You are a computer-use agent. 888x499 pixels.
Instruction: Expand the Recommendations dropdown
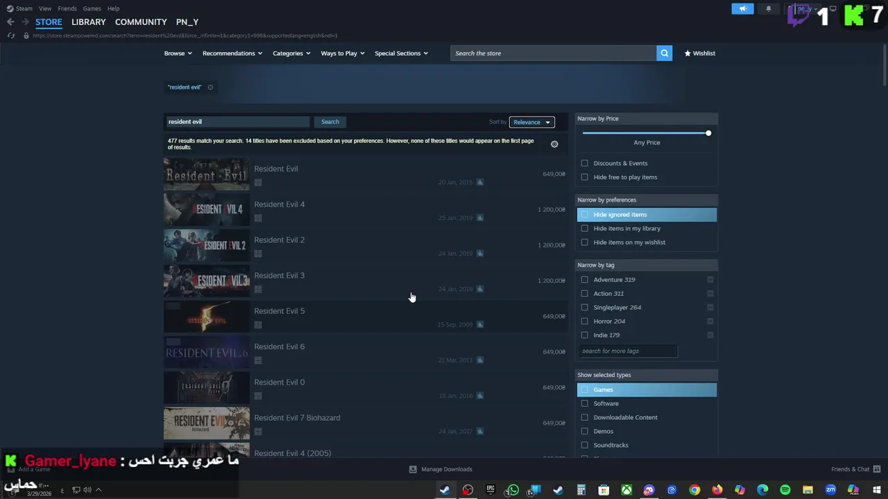[x=232, y=53]
